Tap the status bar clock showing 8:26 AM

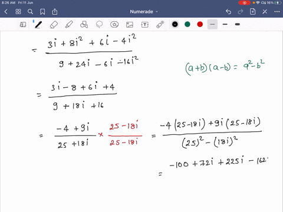tap(8, 3)
